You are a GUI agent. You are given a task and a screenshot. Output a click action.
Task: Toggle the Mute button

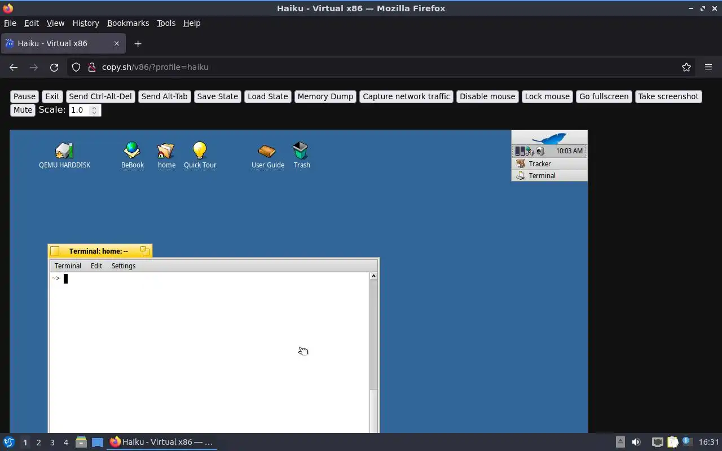tap(23, 110)
